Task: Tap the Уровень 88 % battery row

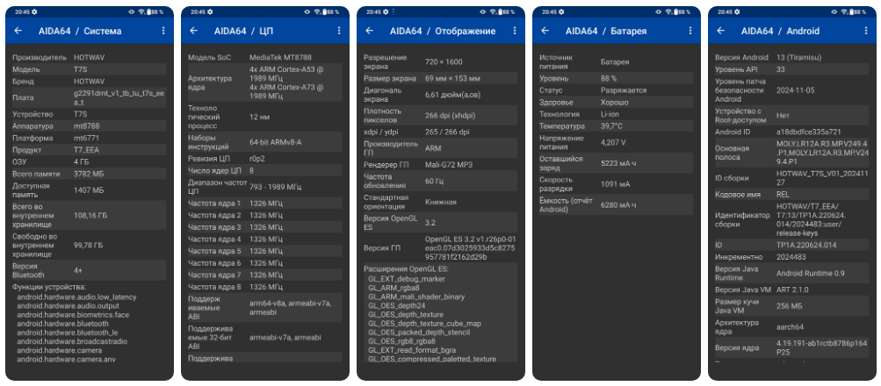Action: (x=616, y=78)
